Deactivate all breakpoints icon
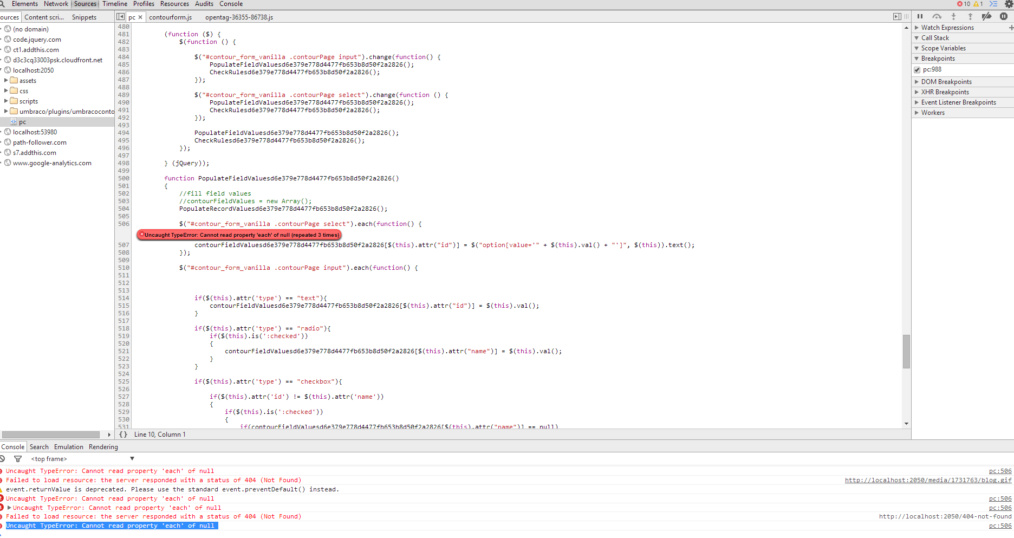Viewport: 1014px width, 538px height. point(987,17)
